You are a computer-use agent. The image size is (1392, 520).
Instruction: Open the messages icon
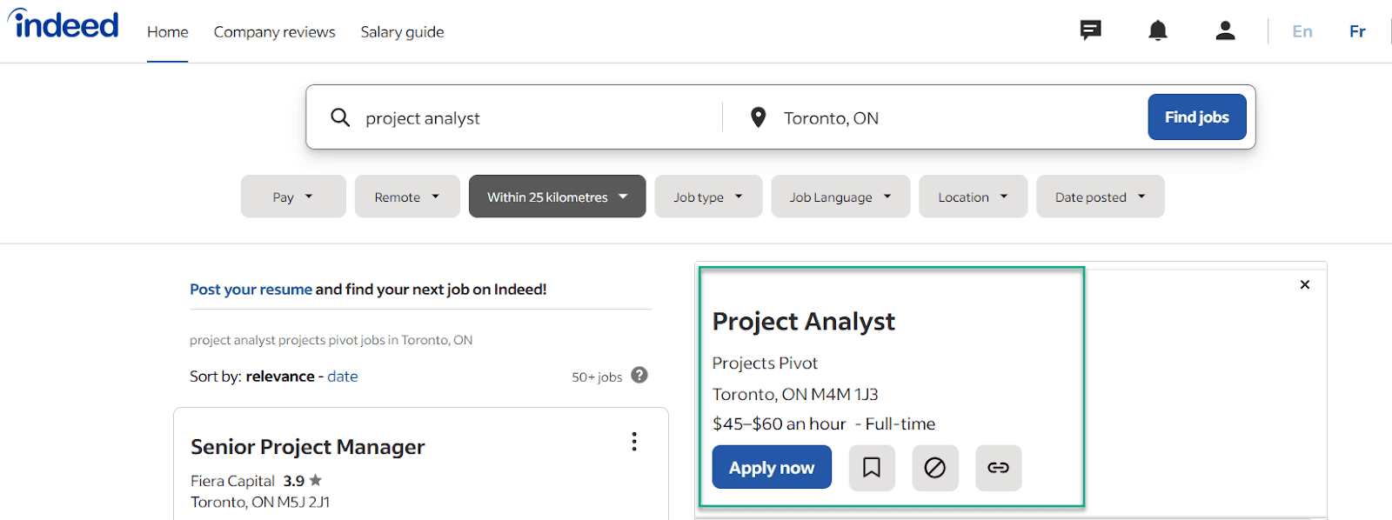tap(1090, 30)
